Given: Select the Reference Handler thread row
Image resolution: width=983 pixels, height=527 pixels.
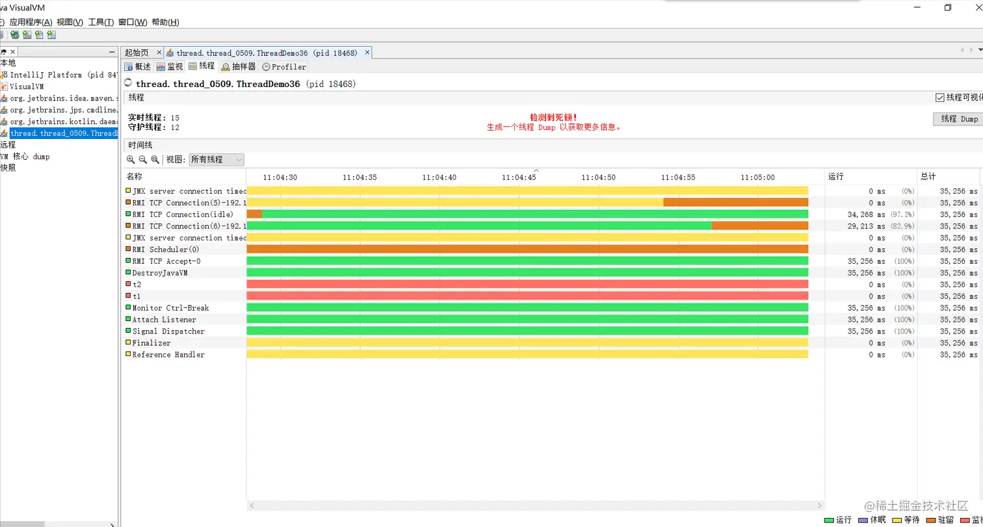Looking at the screenshot, I should pyautogui.click(x=551, y=355).
